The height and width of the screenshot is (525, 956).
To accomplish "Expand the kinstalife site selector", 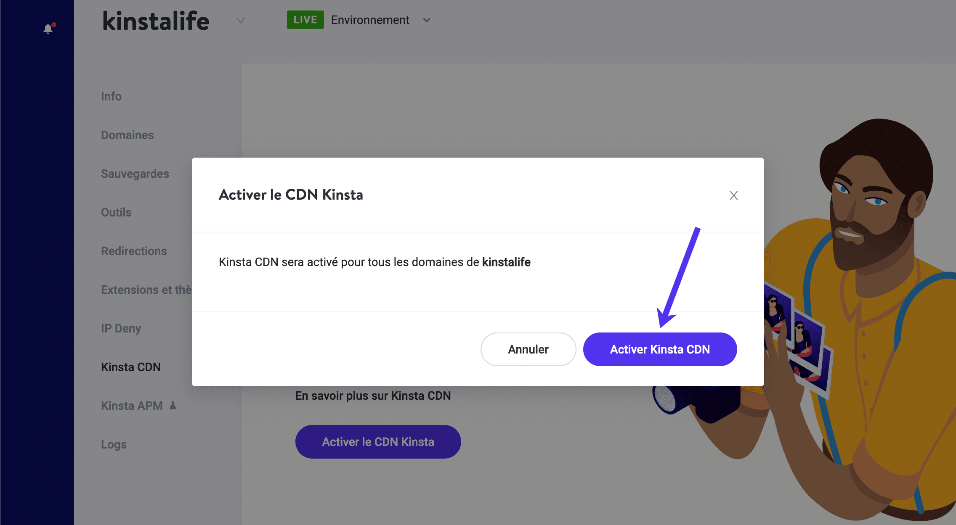I will coord(240,20).
